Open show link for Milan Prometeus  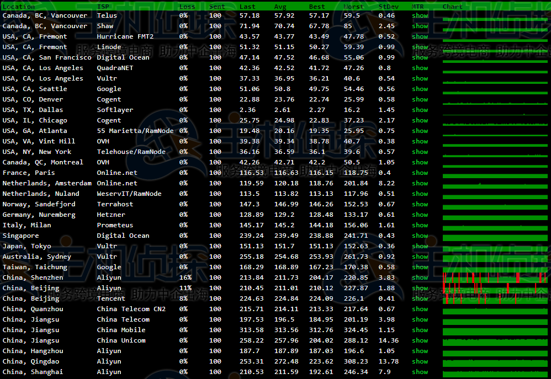(420, 225)
